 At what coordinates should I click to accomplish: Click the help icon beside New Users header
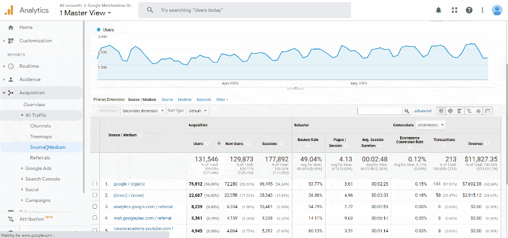coord(247,143)
